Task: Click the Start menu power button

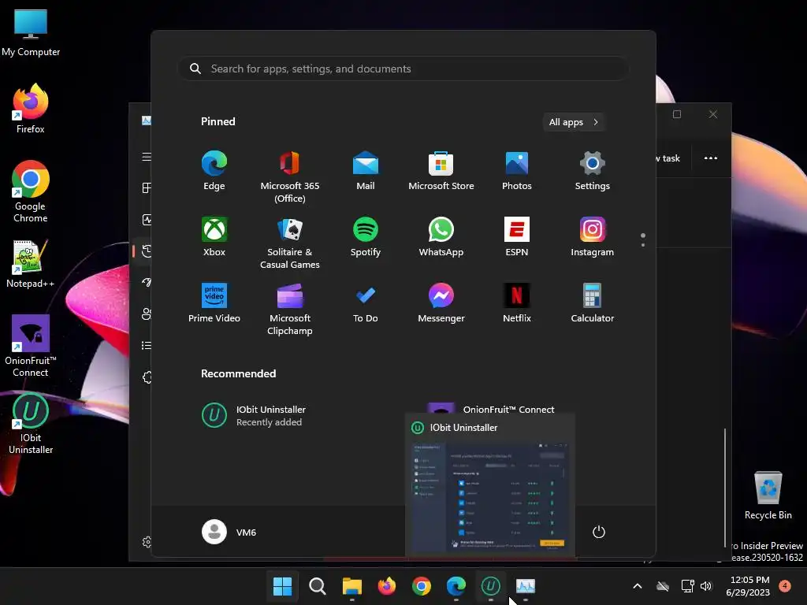Action: pyautogui.click(x=599, y=532)
